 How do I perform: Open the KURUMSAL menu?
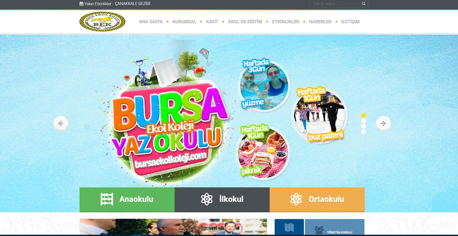pos(184,22)
